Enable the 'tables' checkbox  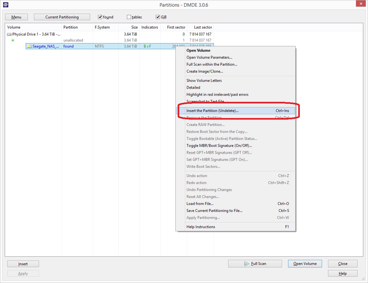coord(129,17)
